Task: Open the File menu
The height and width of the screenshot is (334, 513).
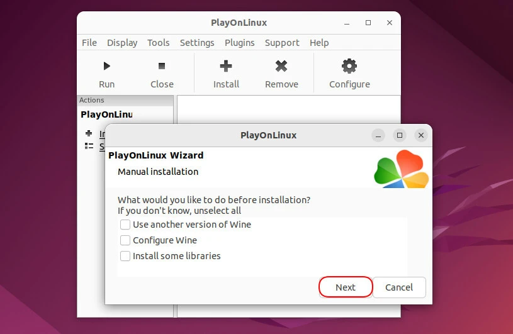Action: (x=89, y=43)
